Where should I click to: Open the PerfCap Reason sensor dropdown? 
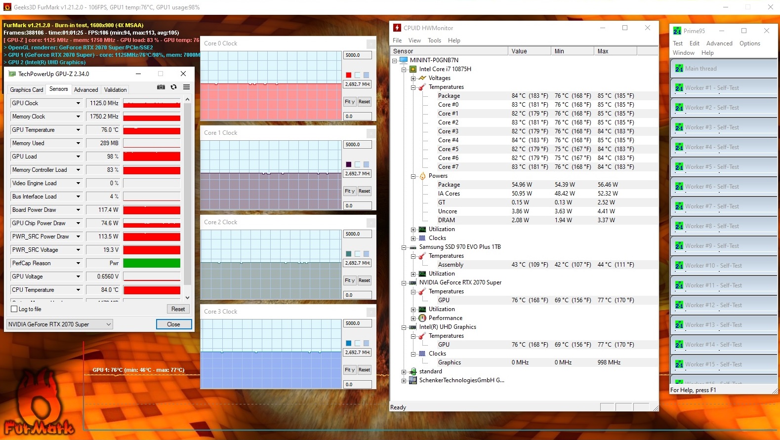78,263
